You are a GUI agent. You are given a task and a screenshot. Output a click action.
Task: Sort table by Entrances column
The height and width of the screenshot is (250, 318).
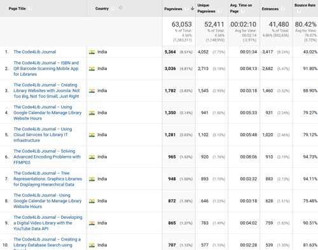pyautogui.click(x=270, y=9)
